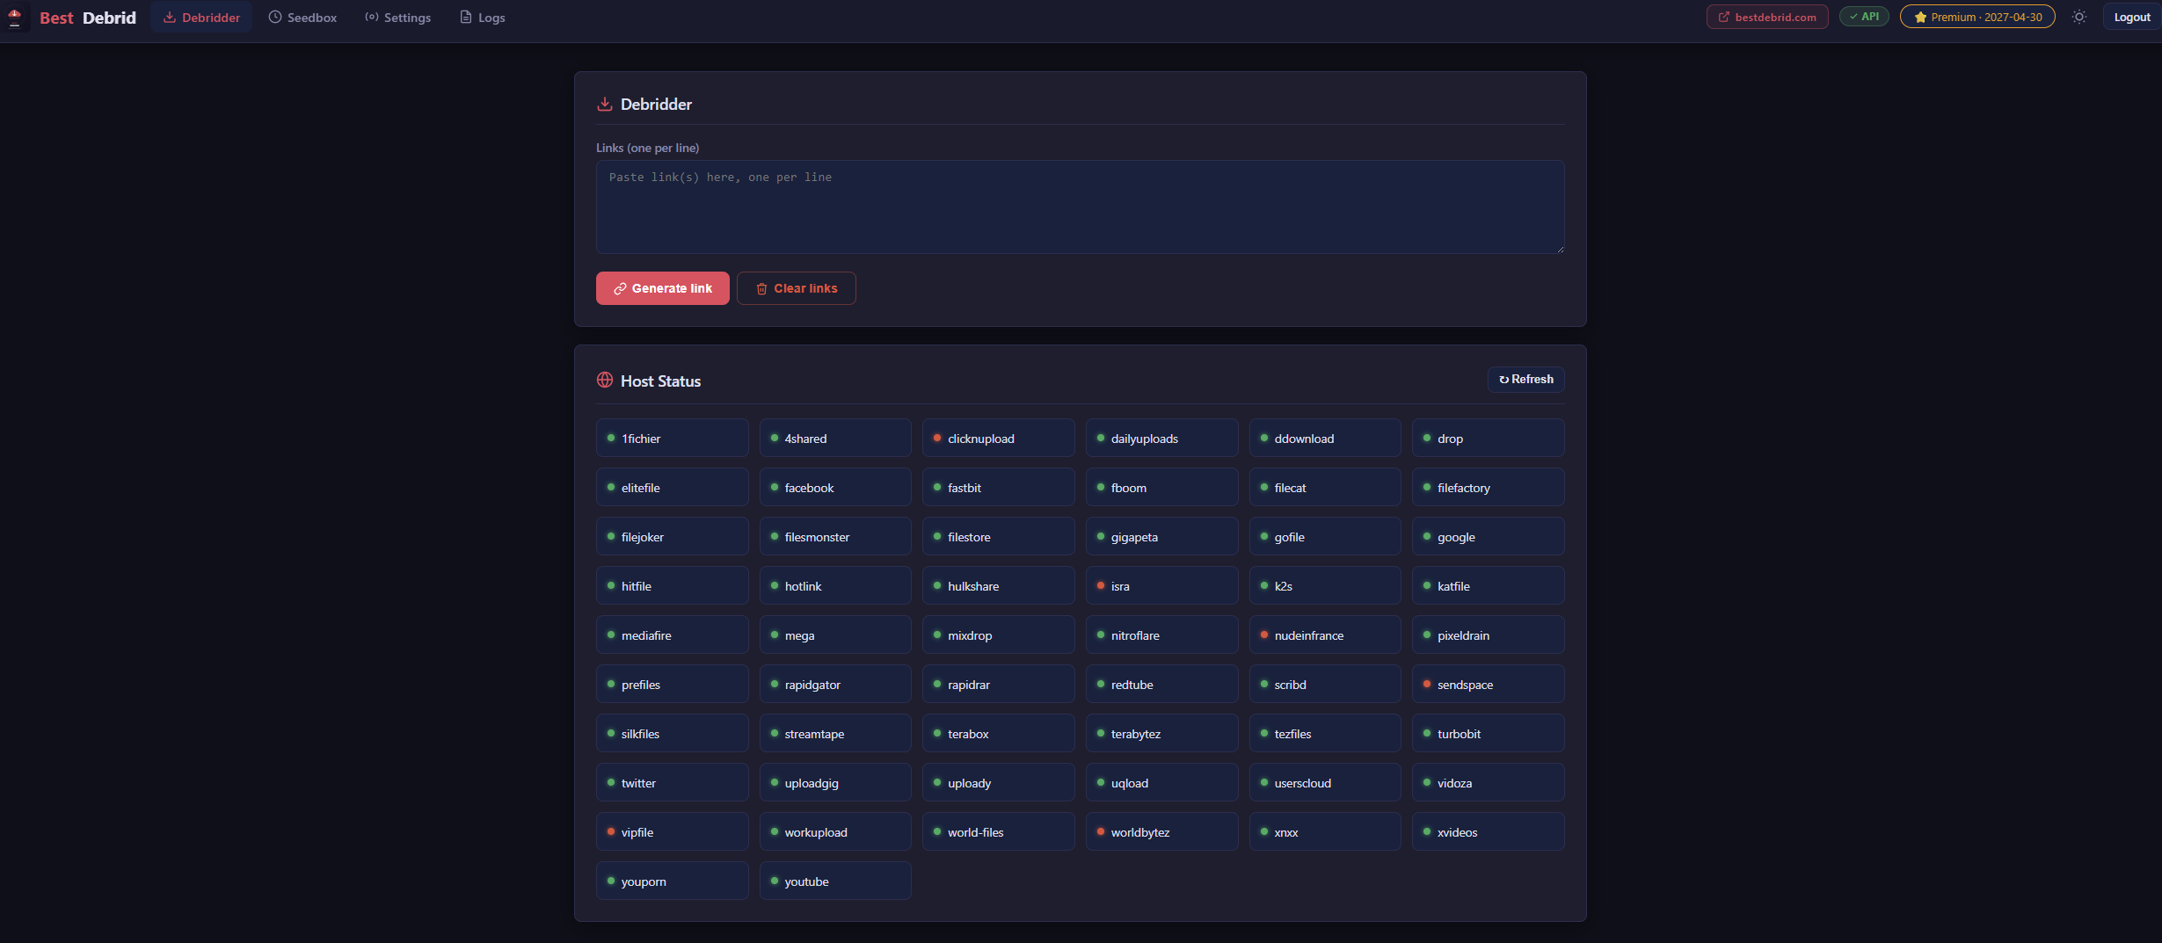The height and width of the screenshot is (943, 2162).
Task: Click the Host Status globe icon
Action: tap(605, 380)
